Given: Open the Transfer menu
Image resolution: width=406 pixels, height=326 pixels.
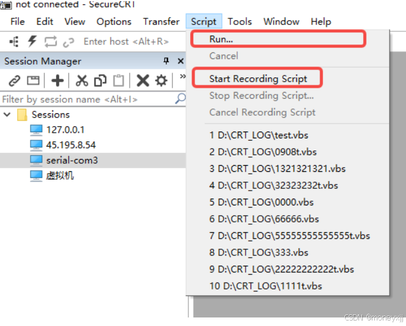Looking at the screenshot, I should point(162,21).
